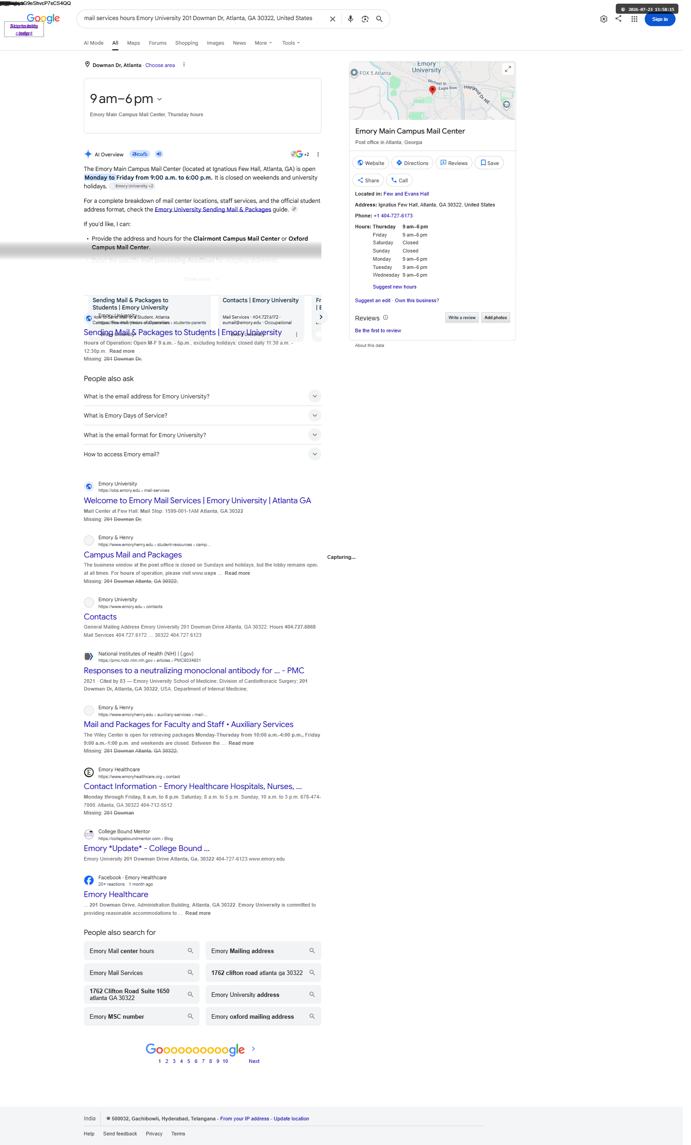
Task: Click the link icon after Sending Mail & Packages guide
Action: 294,210
